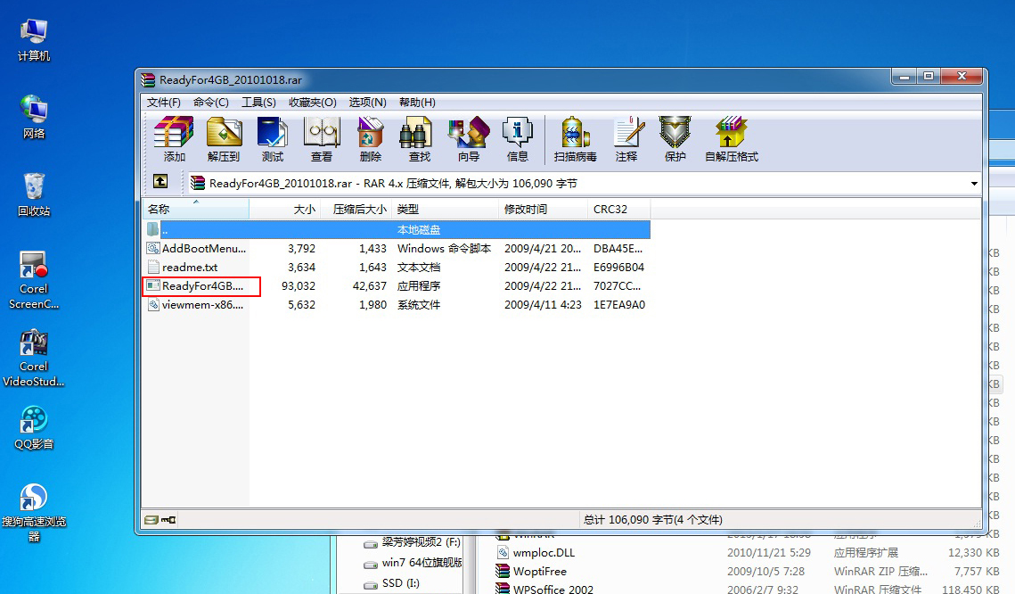Open the address bar dropdown arrow
This screenshot has height=594, width=1015.
click(973, 182)
